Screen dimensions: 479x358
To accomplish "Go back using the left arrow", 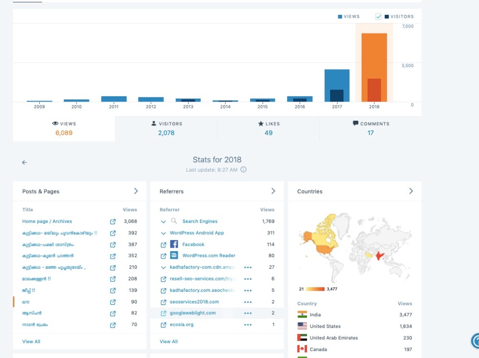I will pos(24,162).
